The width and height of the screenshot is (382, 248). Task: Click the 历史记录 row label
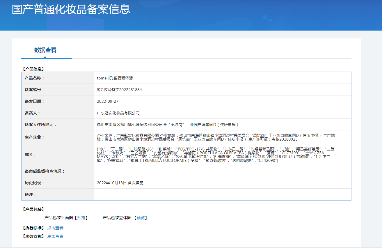[x=34, y=183]
